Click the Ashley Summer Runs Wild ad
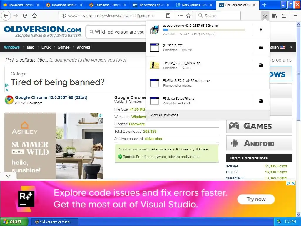The width and height of the screenshot is (301, 226). tap(54, 146)
